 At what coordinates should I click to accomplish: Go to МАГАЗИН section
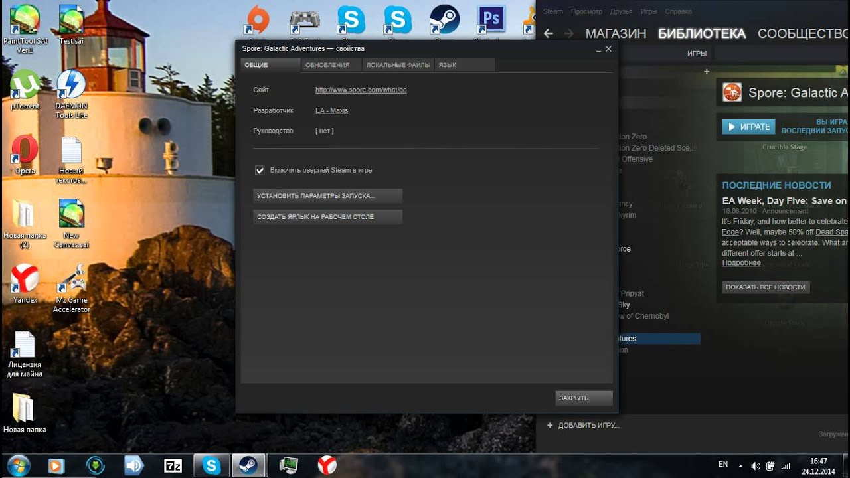[x=616, y=33]
